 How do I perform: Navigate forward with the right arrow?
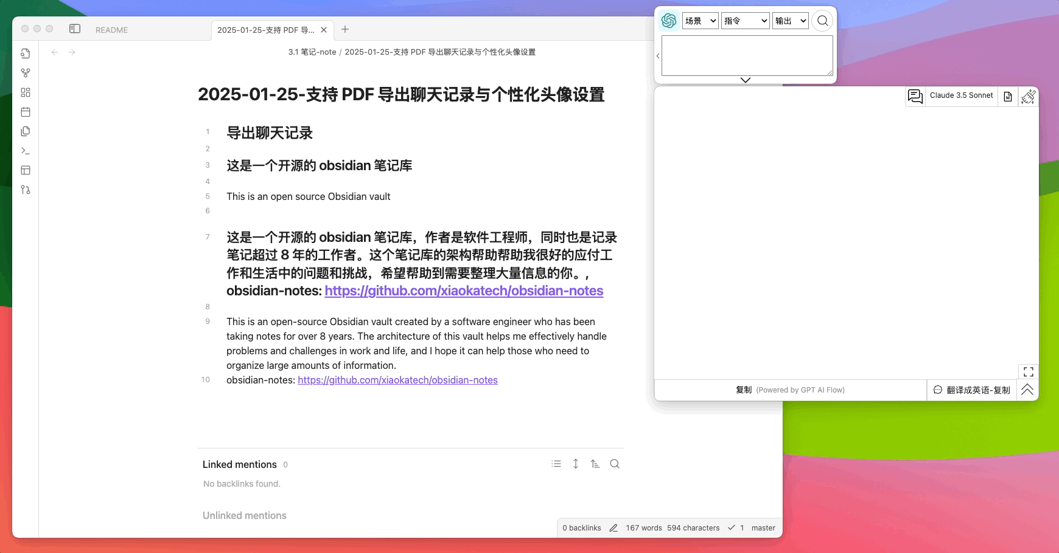tap(72, 52)
